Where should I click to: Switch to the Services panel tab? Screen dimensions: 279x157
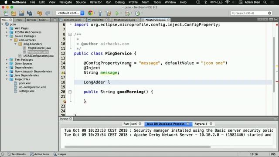coord(31,20)
